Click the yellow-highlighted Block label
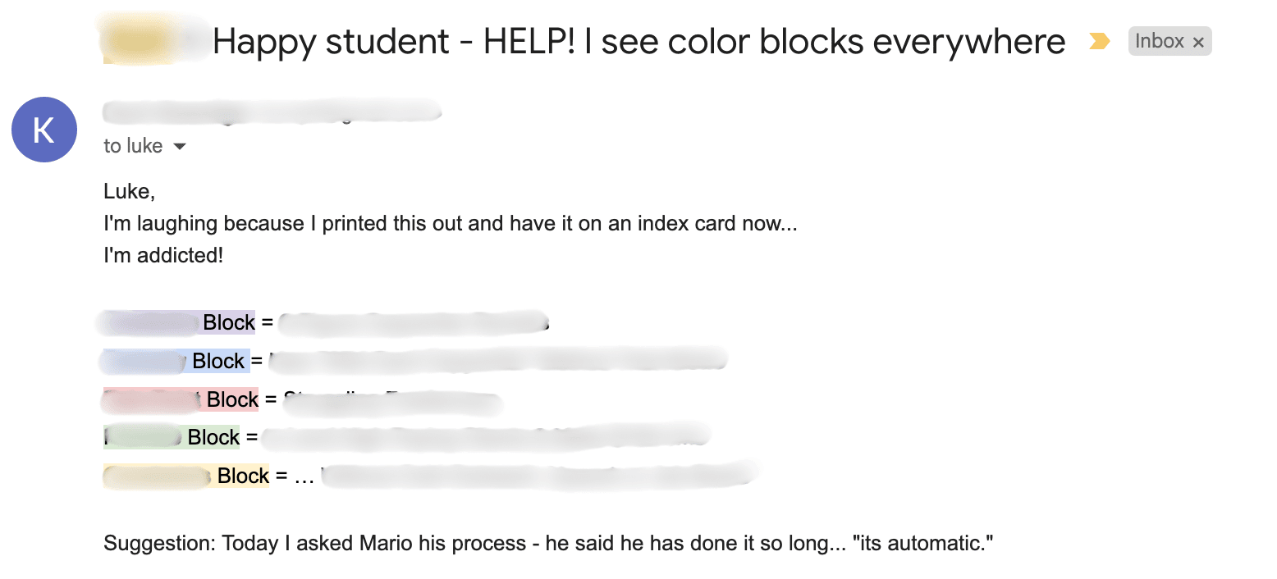The height and width of the screenshot is (579, 1277). click(243, 476)
